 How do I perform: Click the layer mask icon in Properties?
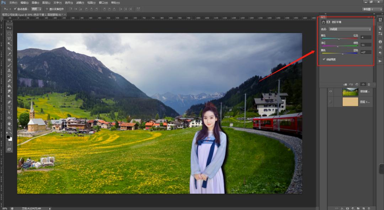[328, 22]
